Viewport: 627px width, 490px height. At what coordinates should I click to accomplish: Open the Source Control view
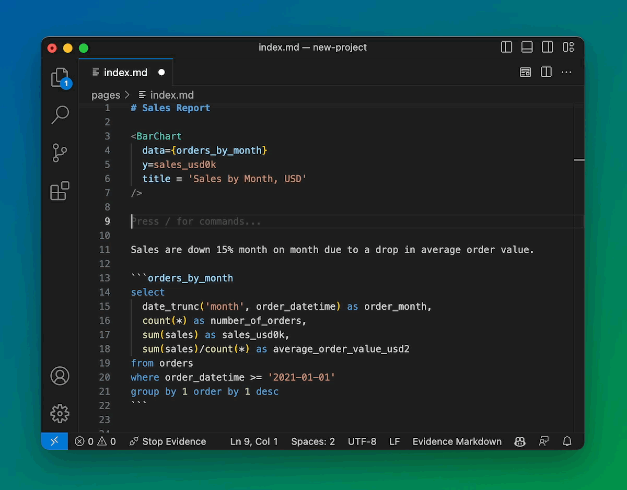click(x=60, y=153)
